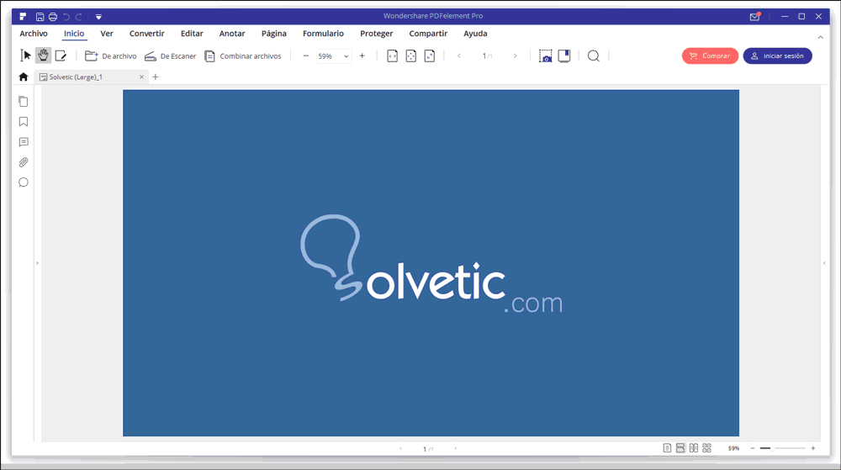
Task: Open quick access toolbar customize dropdown
Action: point(98,17)
